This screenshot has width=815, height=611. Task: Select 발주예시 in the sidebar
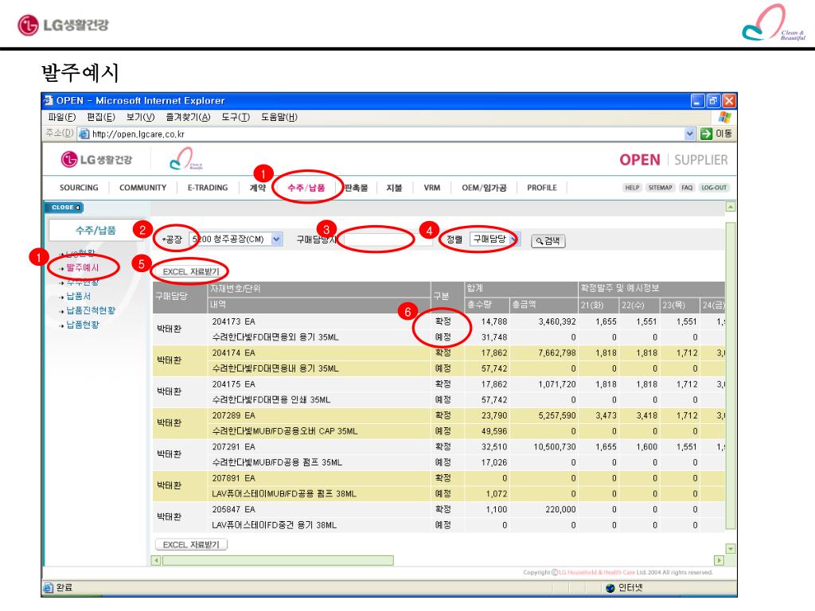82,267
